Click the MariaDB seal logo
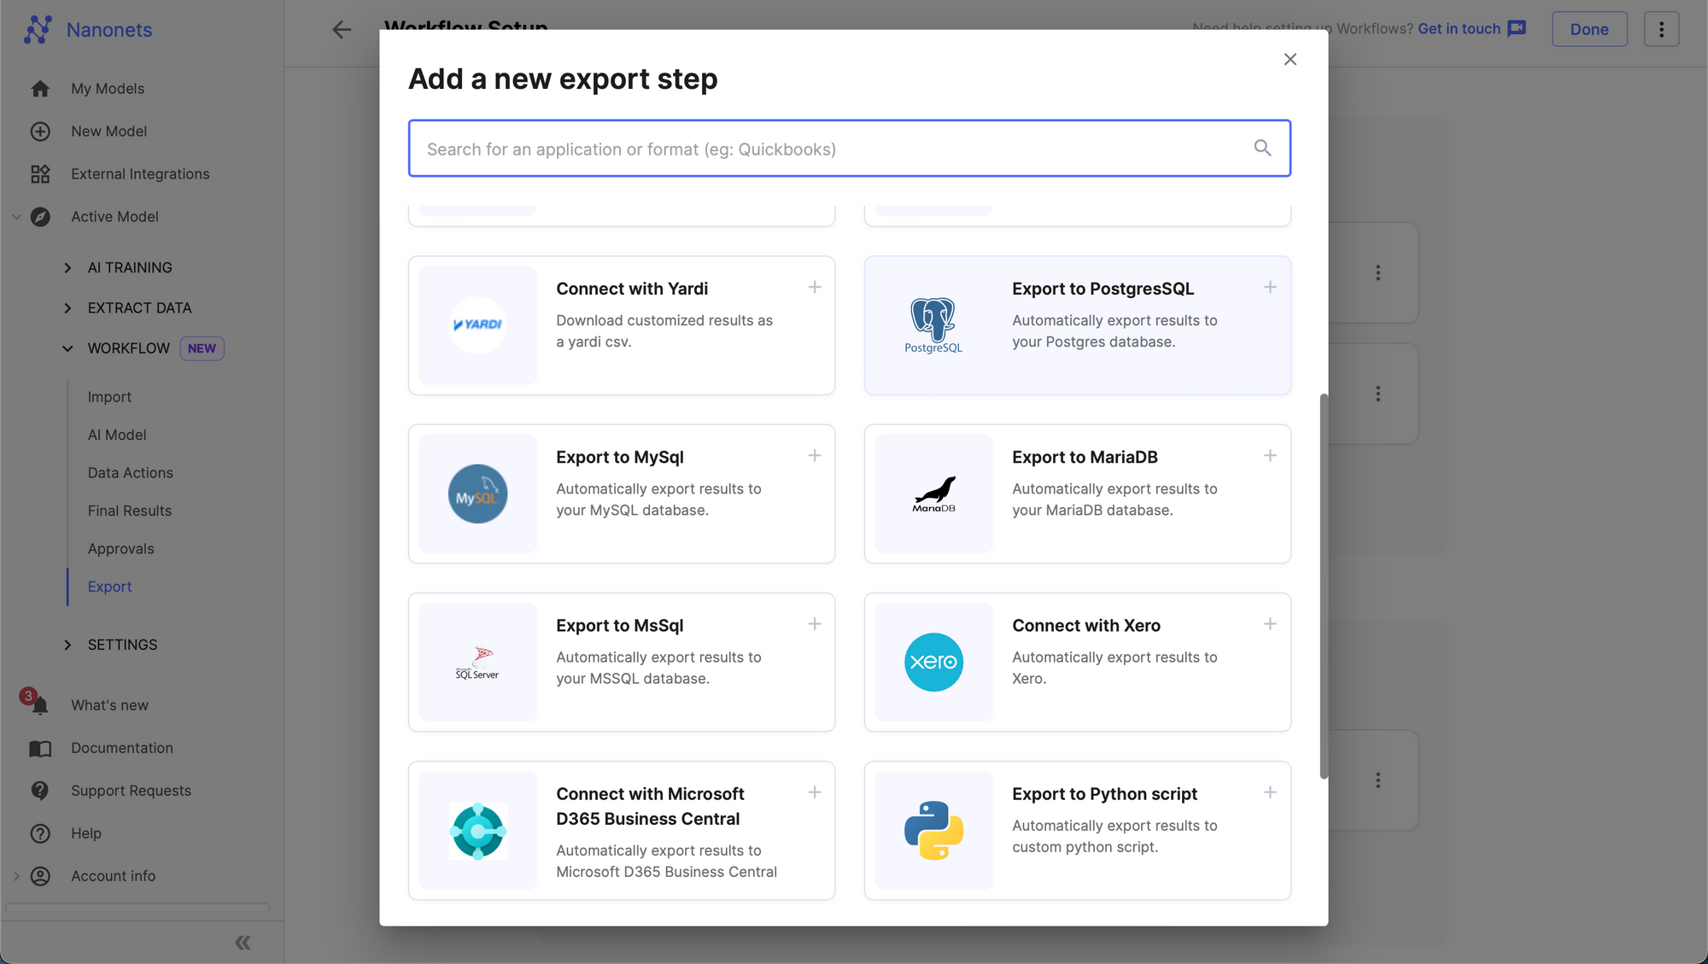This screenshot has width=1708, height=964. point(933,494)
